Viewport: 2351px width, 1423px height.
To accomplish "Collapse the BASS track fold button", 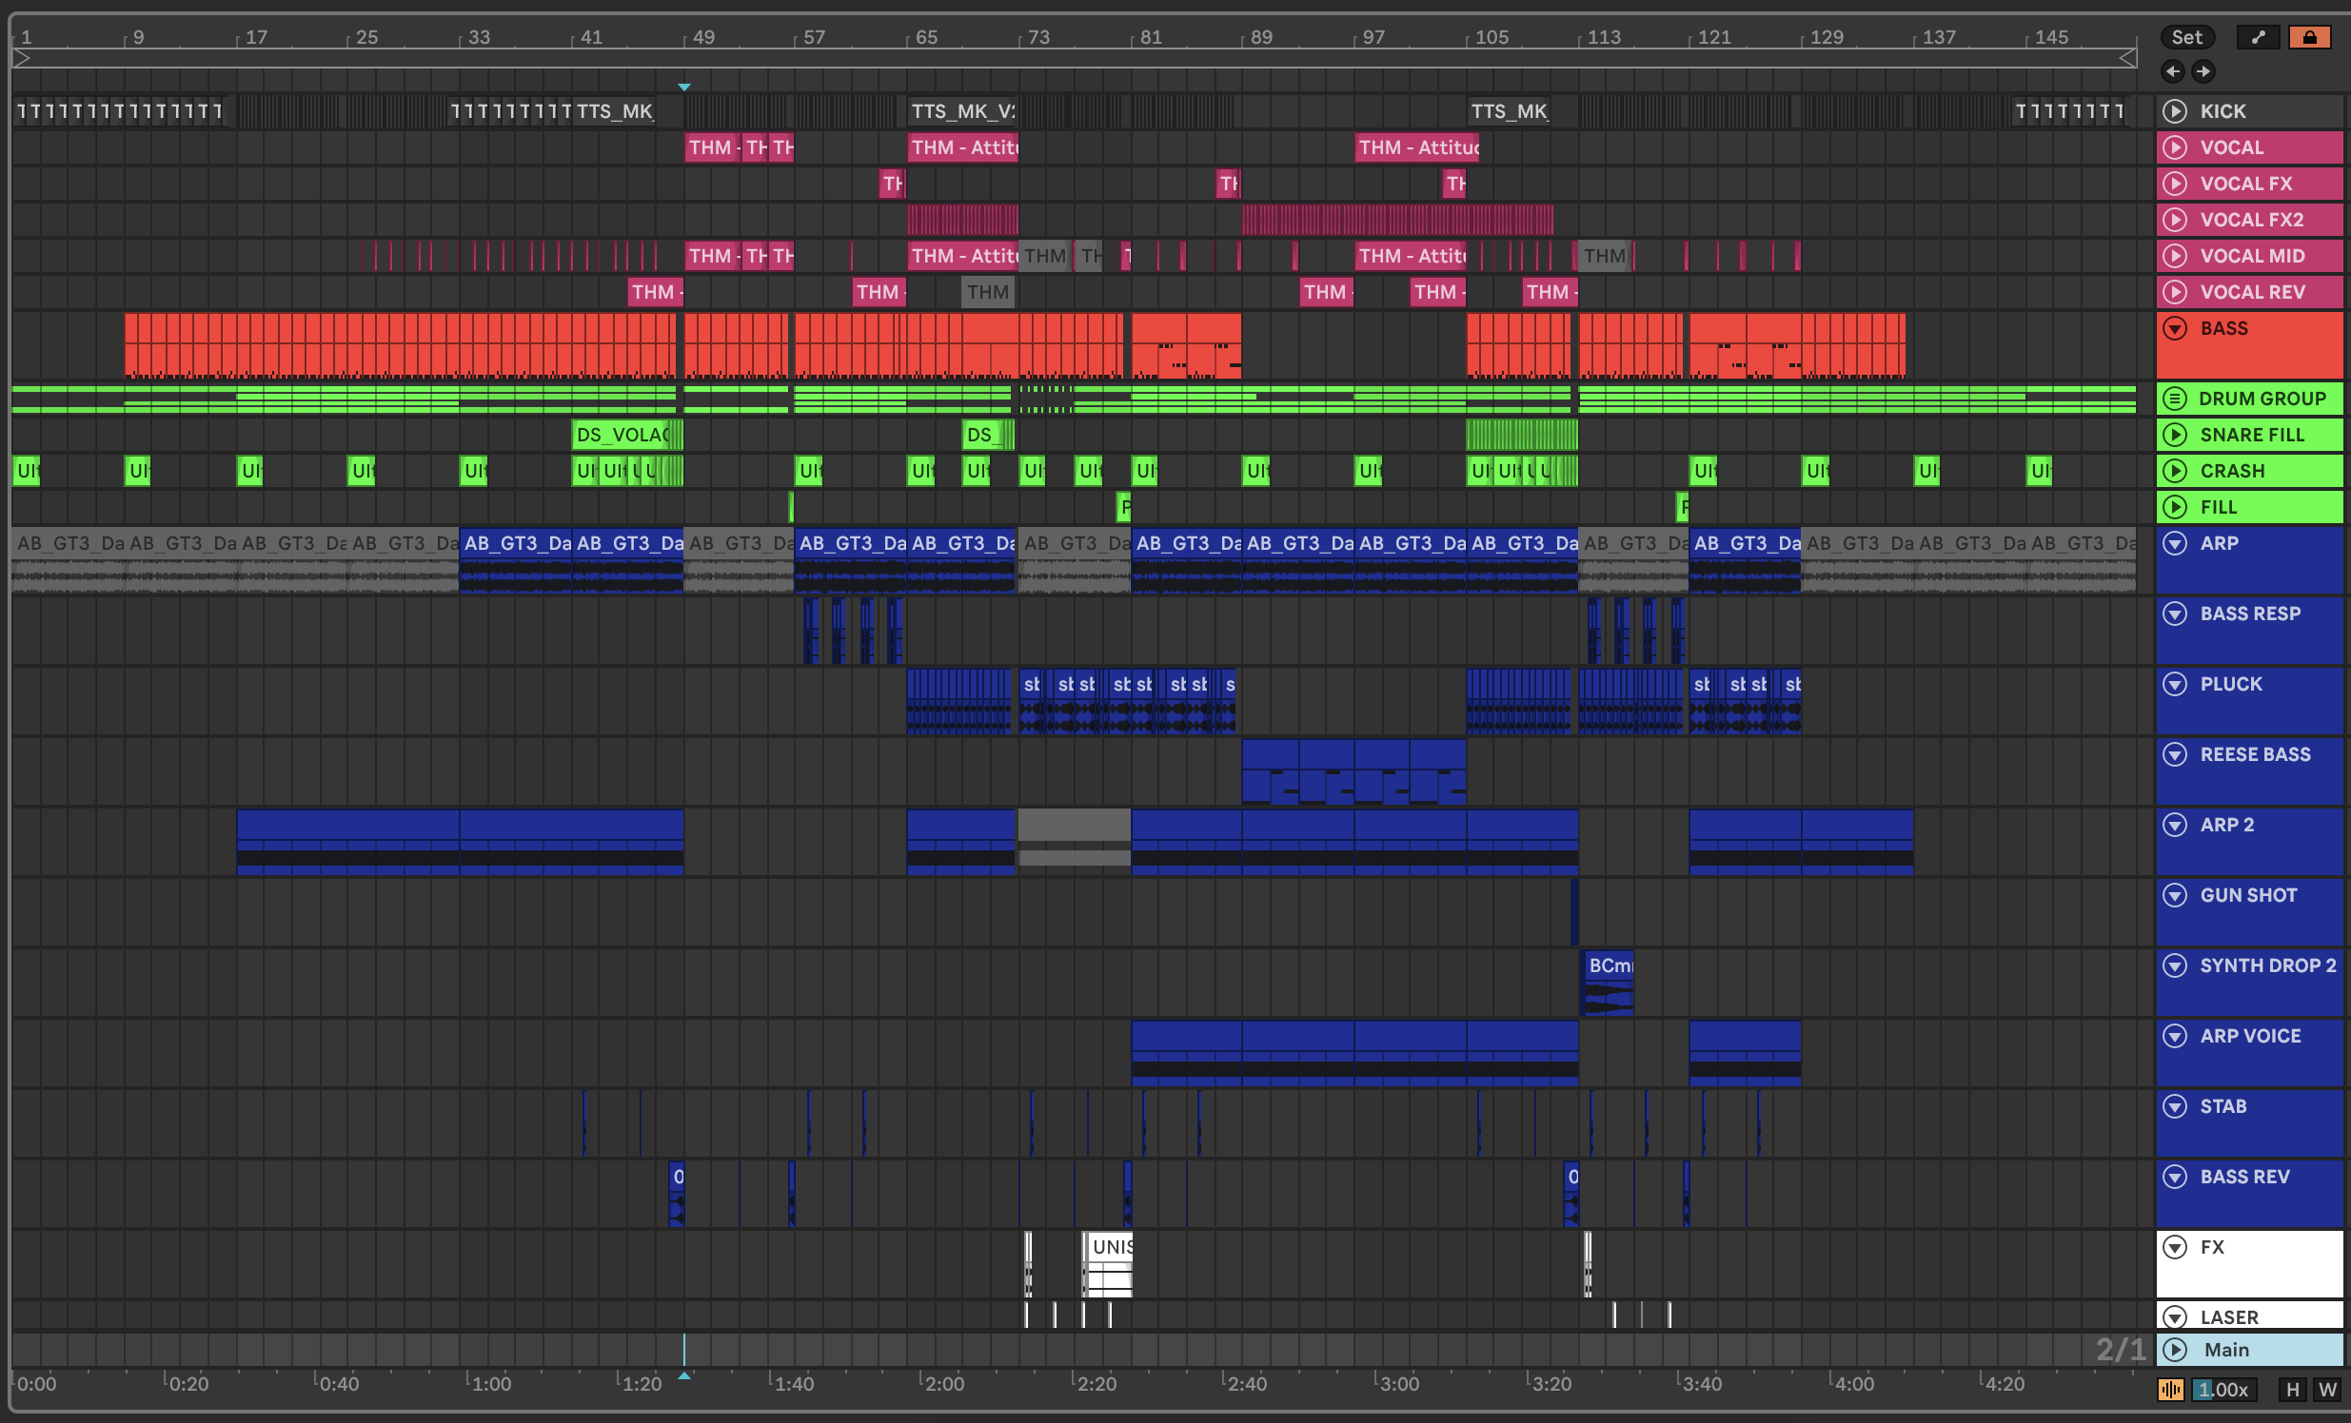I will 2175,329.
